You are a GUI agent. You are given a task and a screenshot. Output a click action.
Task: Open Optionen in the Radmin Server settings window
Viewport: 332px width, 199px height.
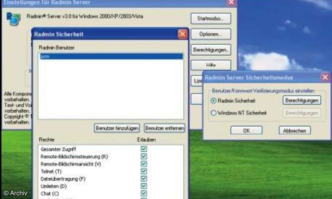coord(211,34)
